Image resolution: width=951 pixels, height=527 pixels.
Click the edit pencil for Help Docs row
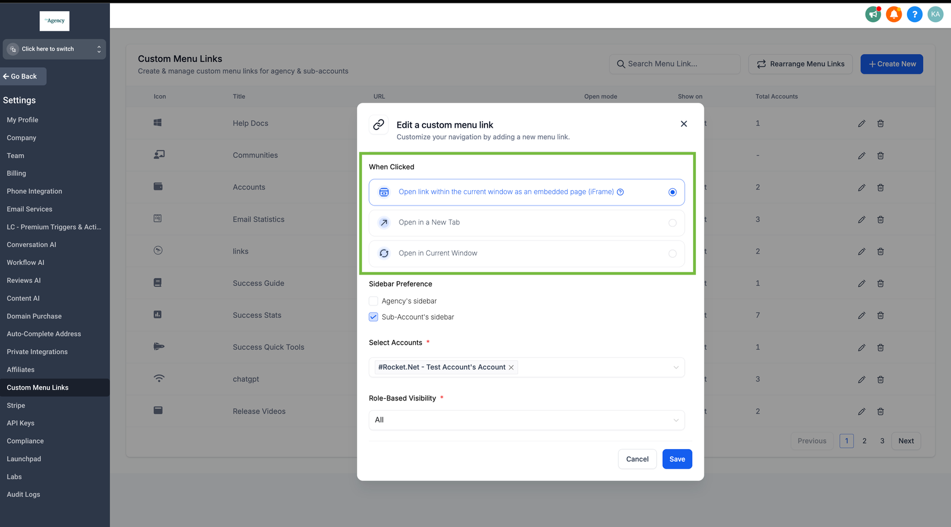coord(861,124)
